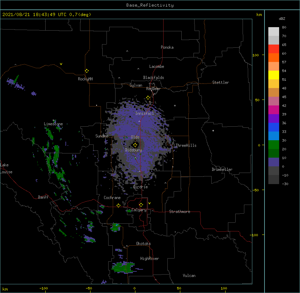Click the white asterisk marker east of Innisfail
This screenshot has height=293, width=300.
coord(175,105)
